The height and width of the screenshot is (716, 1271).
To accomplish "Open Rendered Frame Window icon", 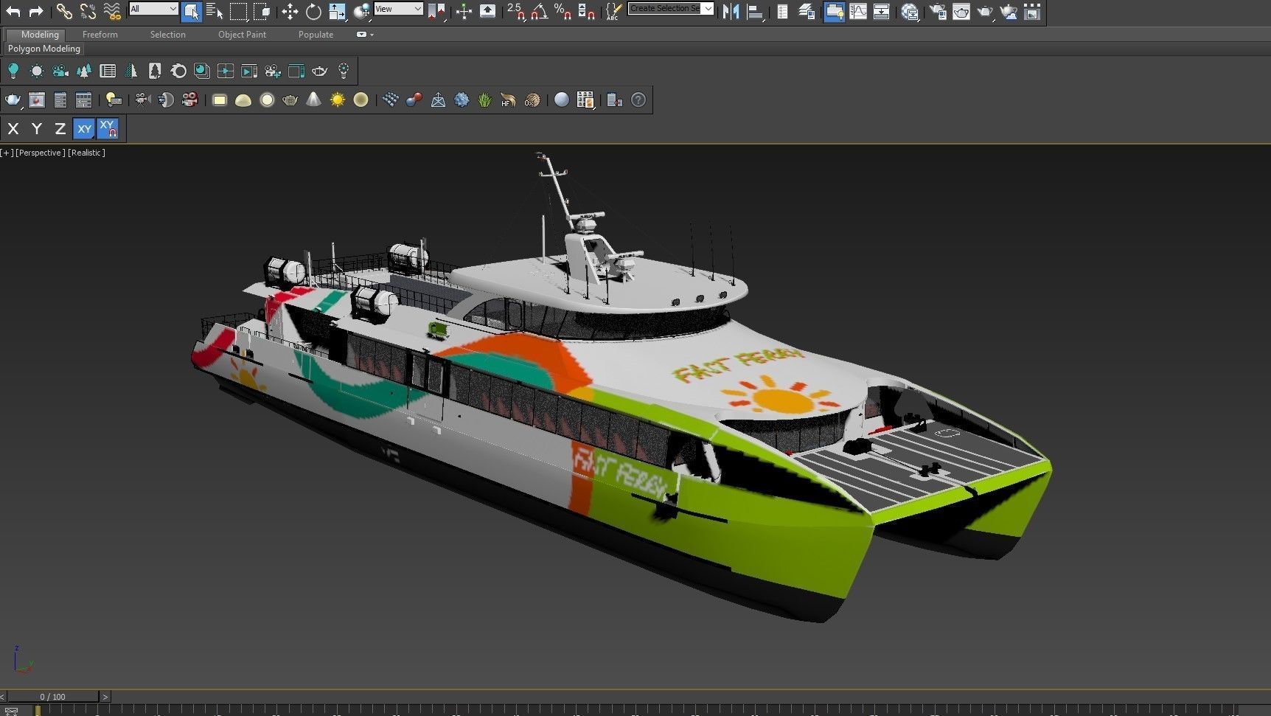I will coord(961,11).
